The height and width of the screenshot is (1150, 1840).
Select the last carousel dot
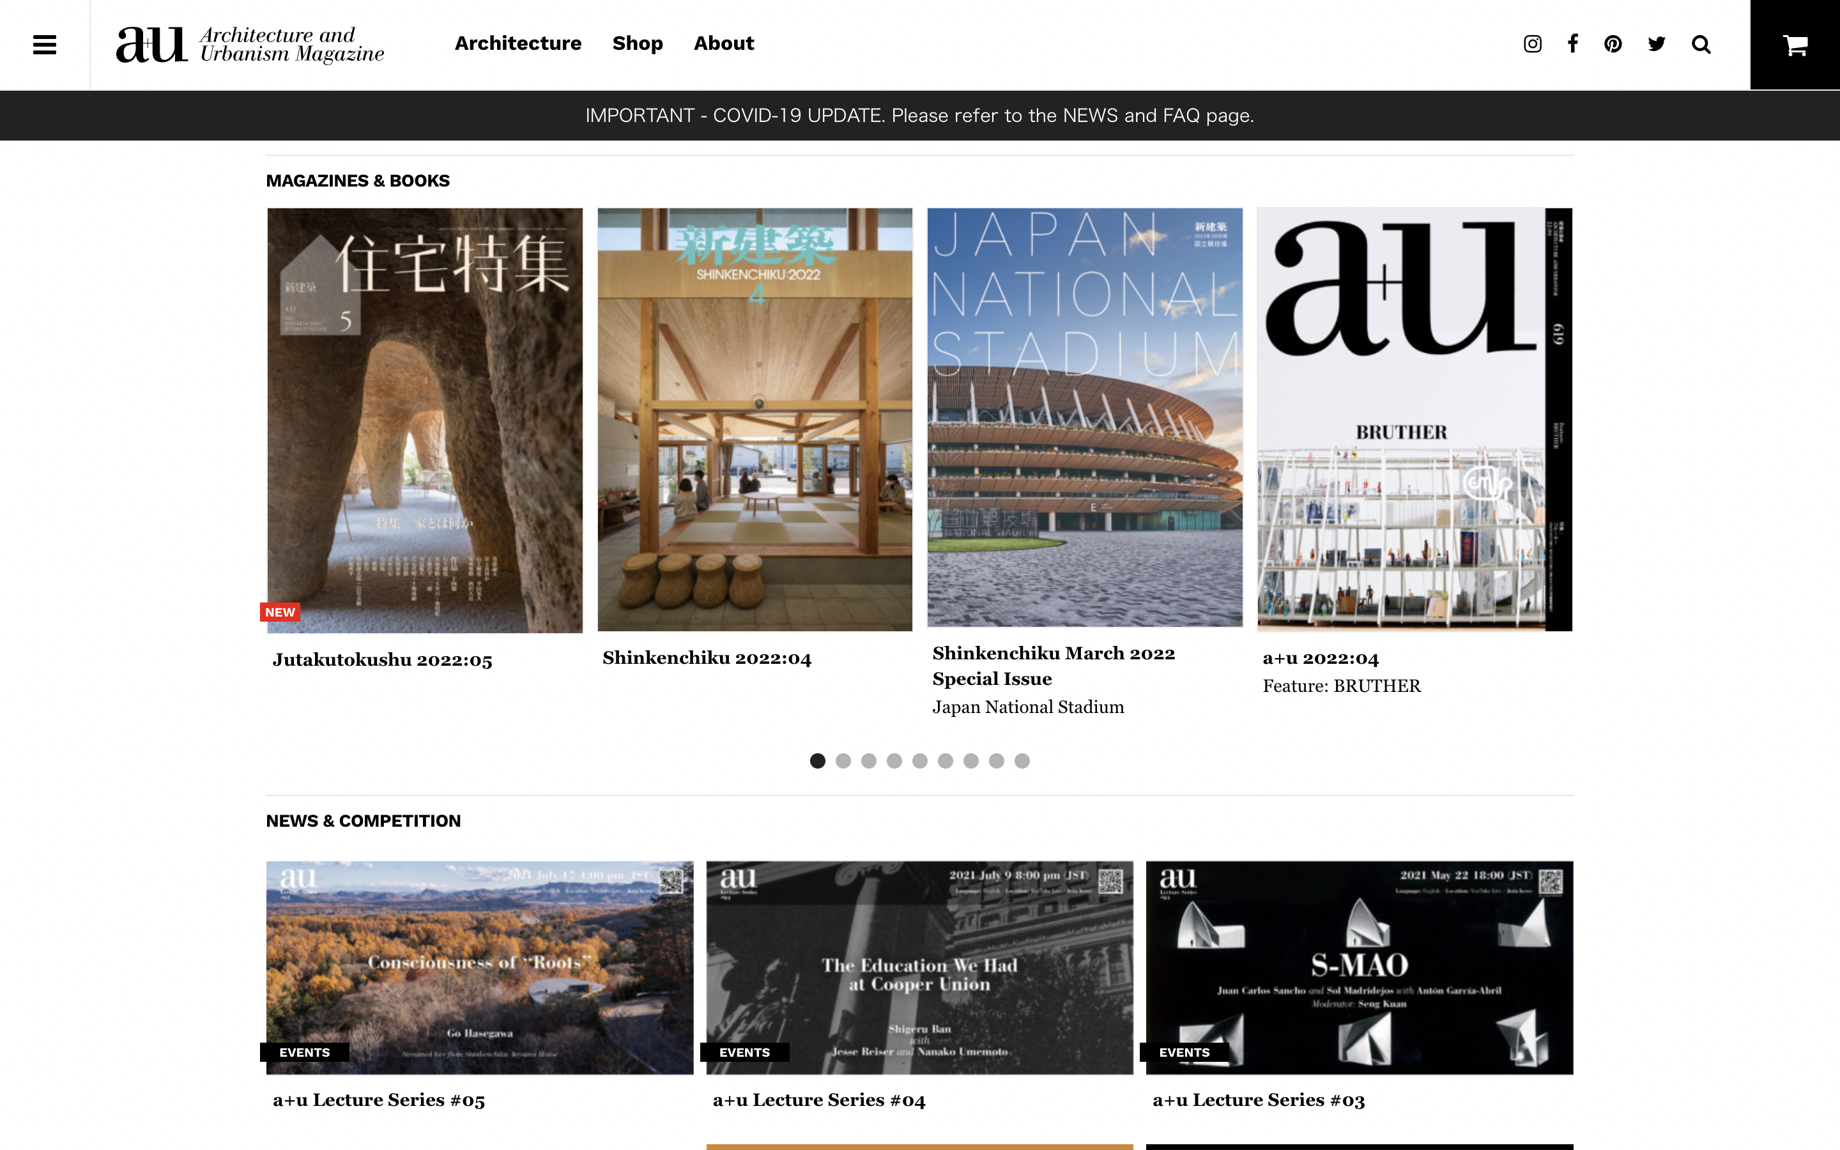click(1022, 760)
